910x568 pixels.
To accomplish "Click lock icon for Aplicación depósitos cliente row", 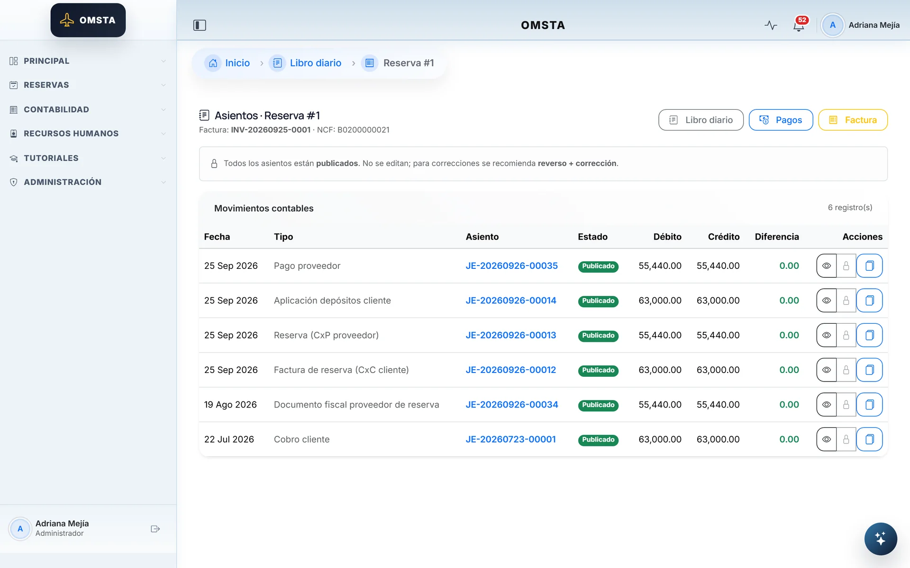I will coord(846,301).
